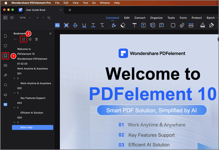The image size is (219, 150).
Task: Select the Caret insert text tool
Action: click(102, 25)
